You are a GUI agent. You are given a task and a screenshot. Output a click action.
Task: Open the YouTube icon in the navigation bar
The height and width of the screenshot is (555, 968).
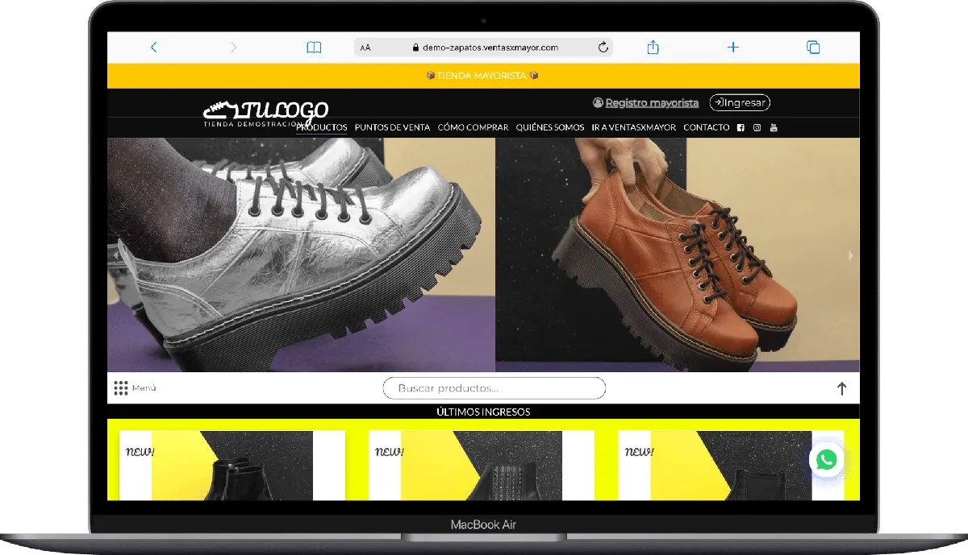[x=774, y=127]
